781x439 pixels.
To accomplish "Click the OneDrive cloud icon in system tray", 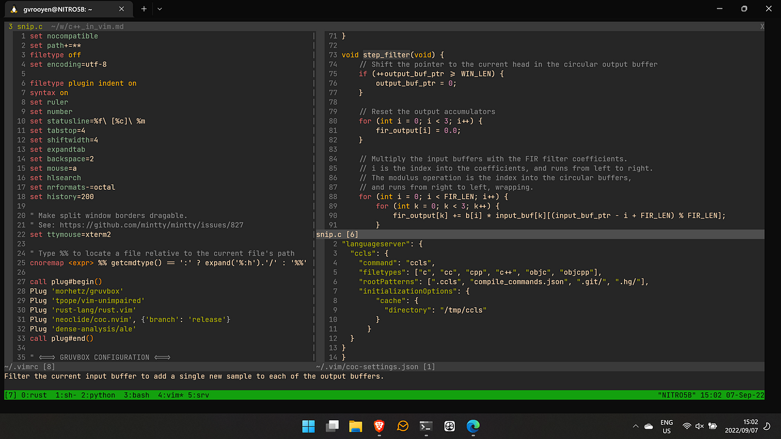I will point(648,427).
